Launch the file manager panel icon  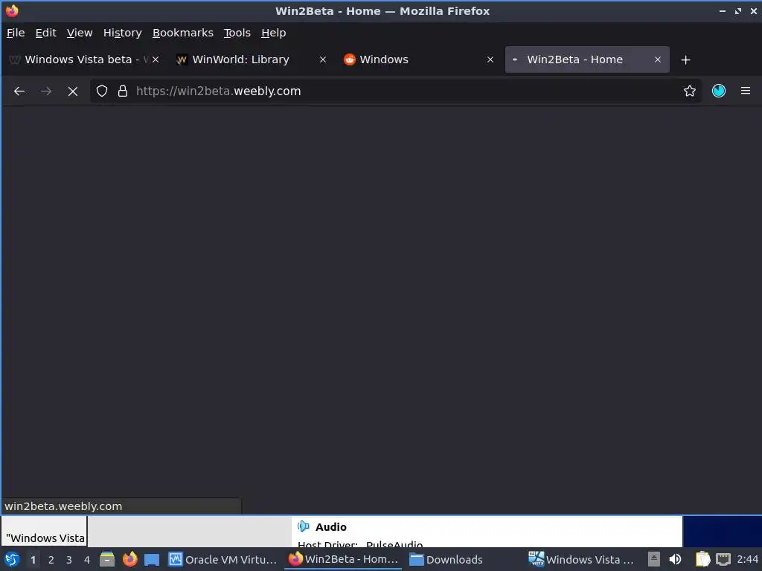(107, 559)
